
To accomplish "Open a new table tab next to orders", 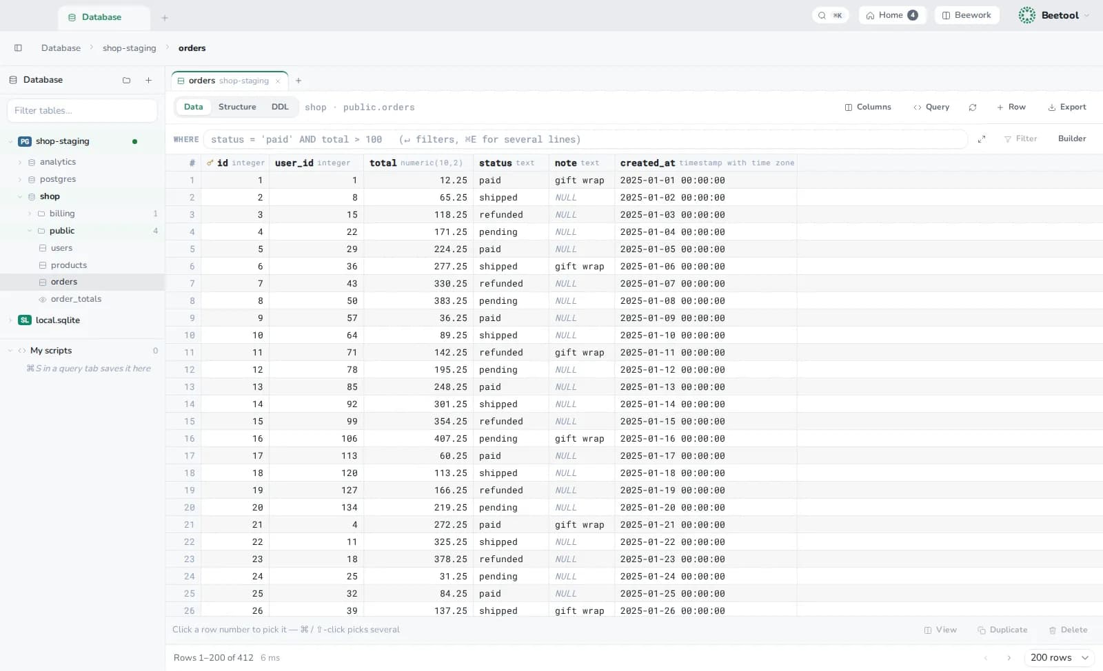I will coord(298,81).
